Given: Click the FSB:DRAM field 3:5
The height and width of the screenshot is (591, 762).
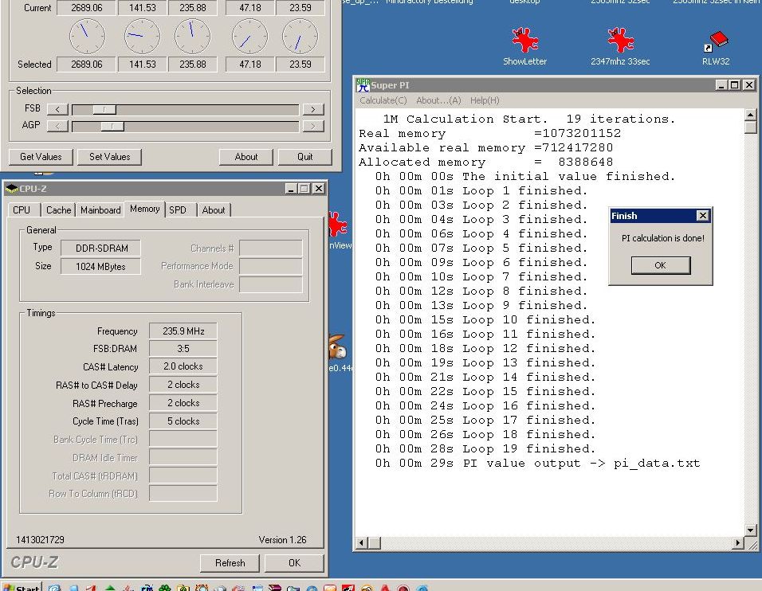Looking at the screenshot, I should point(183,349).
